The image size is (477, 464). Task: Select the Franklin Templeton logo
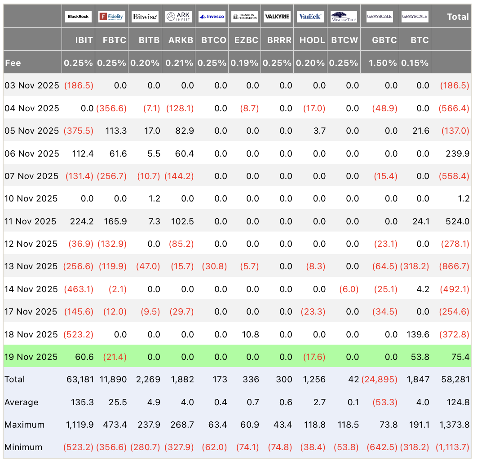point(245,17)
